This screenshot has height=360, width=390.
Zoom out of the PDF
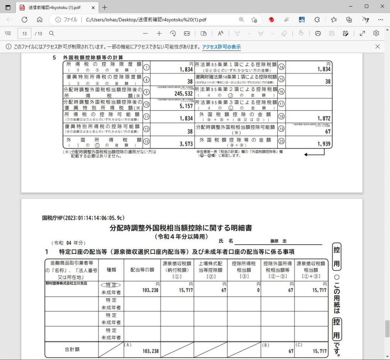[x=145, y=34]
